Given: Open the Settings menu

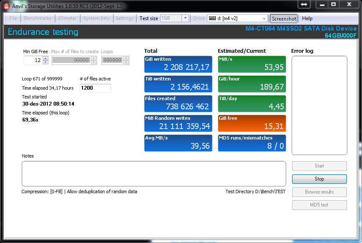Looking at the screenshot, I should (x=125, y=18).
